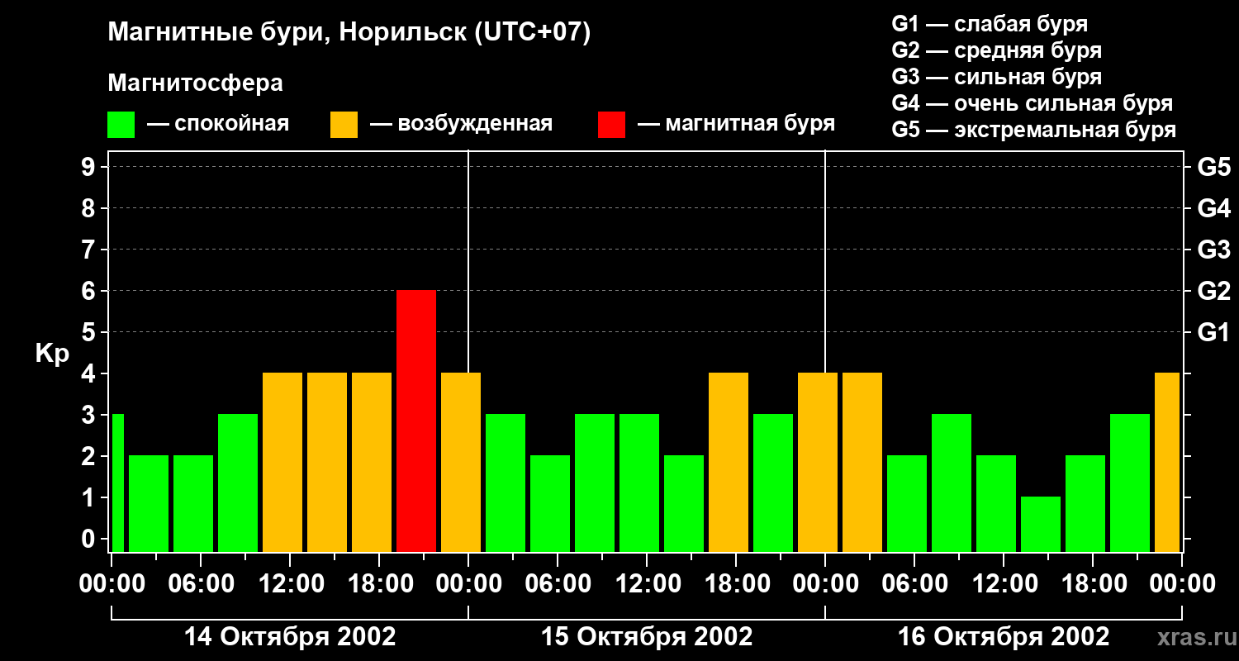Click the first 00:00 label starting 14 October
Image resolution: width=1239 pixels, height=661 pixels.
(x=112, y=583)
